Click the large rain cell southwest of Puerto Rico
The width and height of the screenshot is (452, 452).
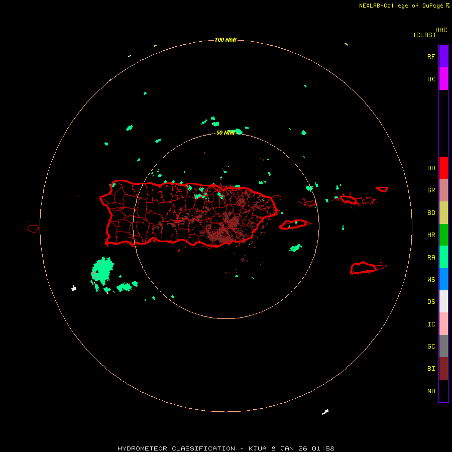click(102, 270)
